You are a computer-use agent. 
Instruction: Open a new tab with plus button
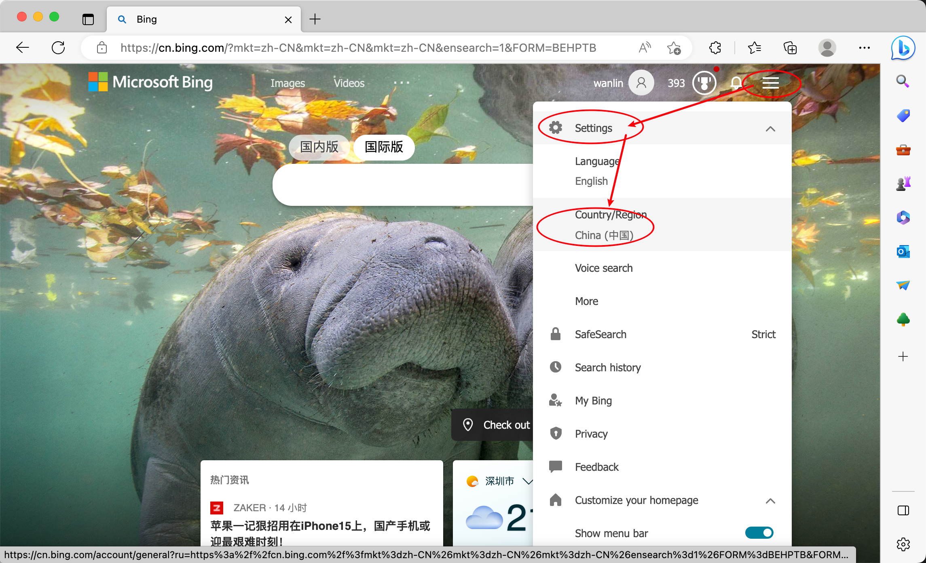(315, 19)
